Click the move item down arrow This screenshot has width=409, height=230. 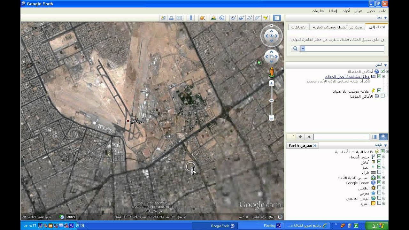tap(300, 137)
